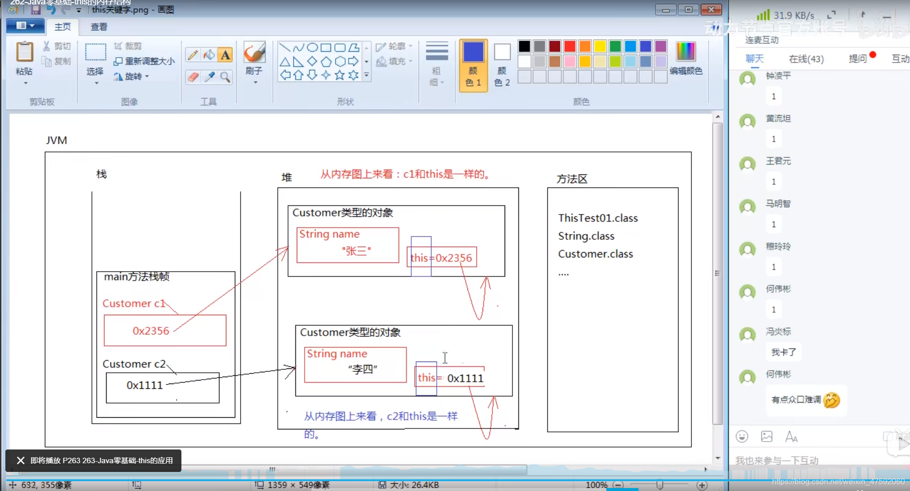Pick the right arrow shape

tap(353, 62)
